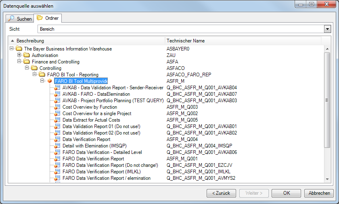Close the Datenquelle auswählen dialog

(x=326, y=4)
